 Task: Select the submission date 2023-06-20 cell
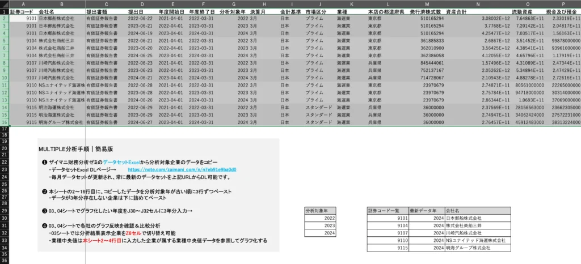142,48
